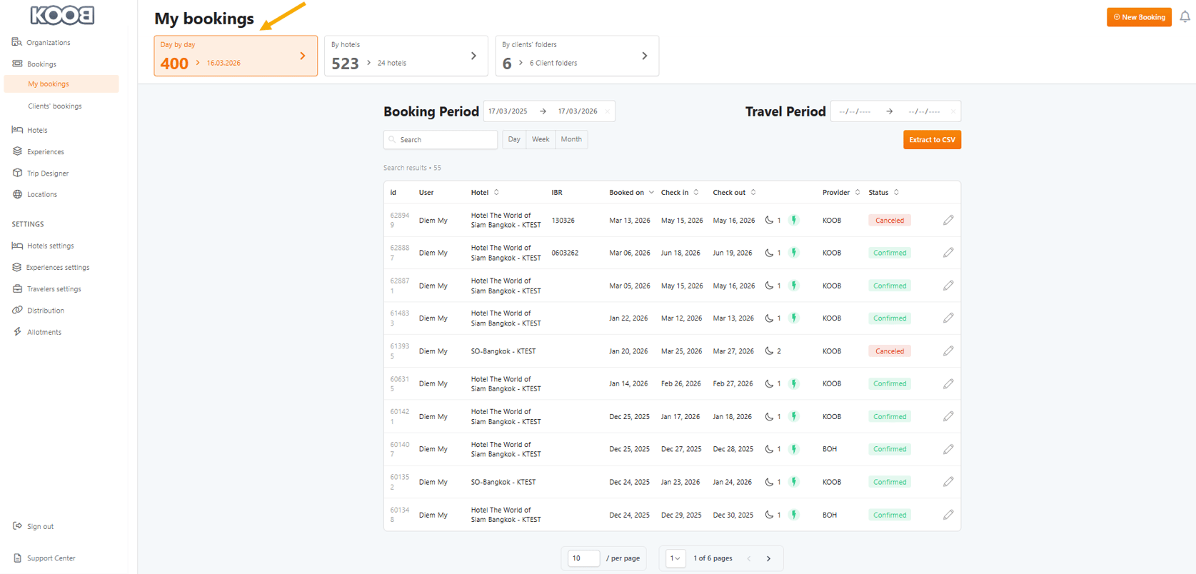This screenshot has width=1196, height=574.
Task: Click the per page count field
Action: [583, 558]
